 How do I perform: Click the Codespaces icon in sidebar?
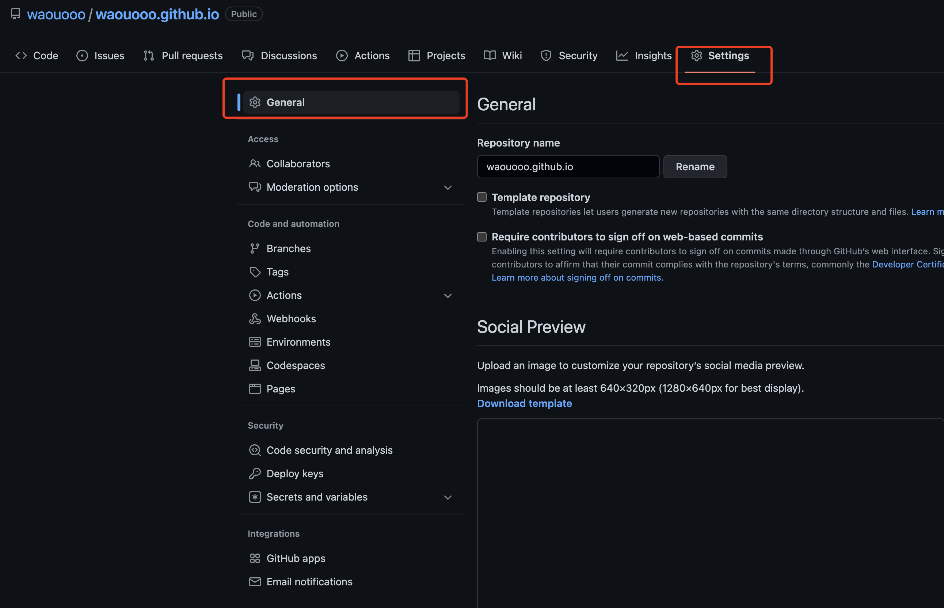[x=255, y=366]
